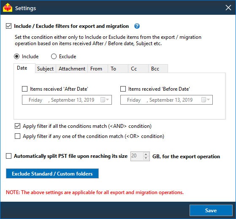The height and width of the screenshot is (219, 236).
Task: Check the OR condition filter checkbox
Action: coord(17,136)
